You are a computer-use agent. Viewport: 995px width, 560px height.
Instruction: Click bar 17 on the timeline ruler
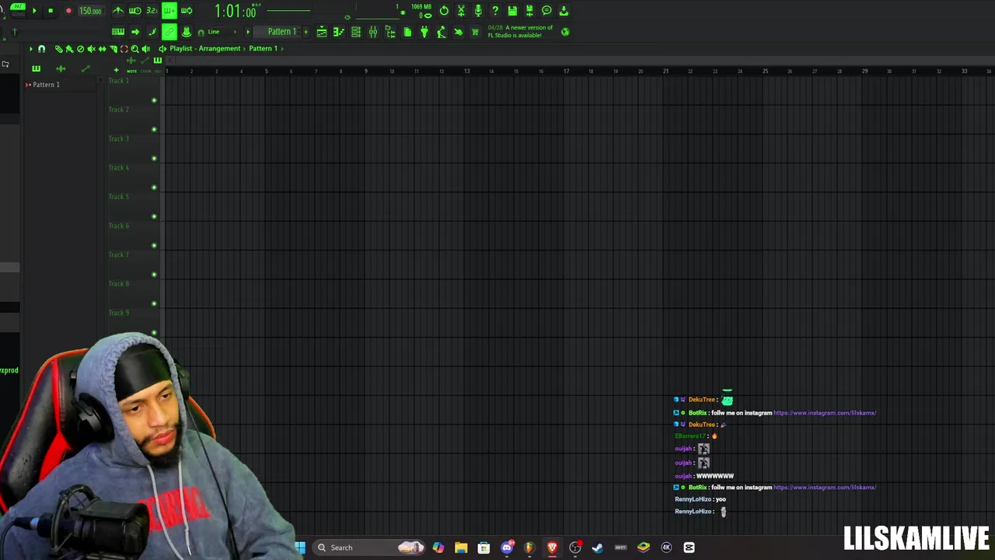(x=566, y=72)
